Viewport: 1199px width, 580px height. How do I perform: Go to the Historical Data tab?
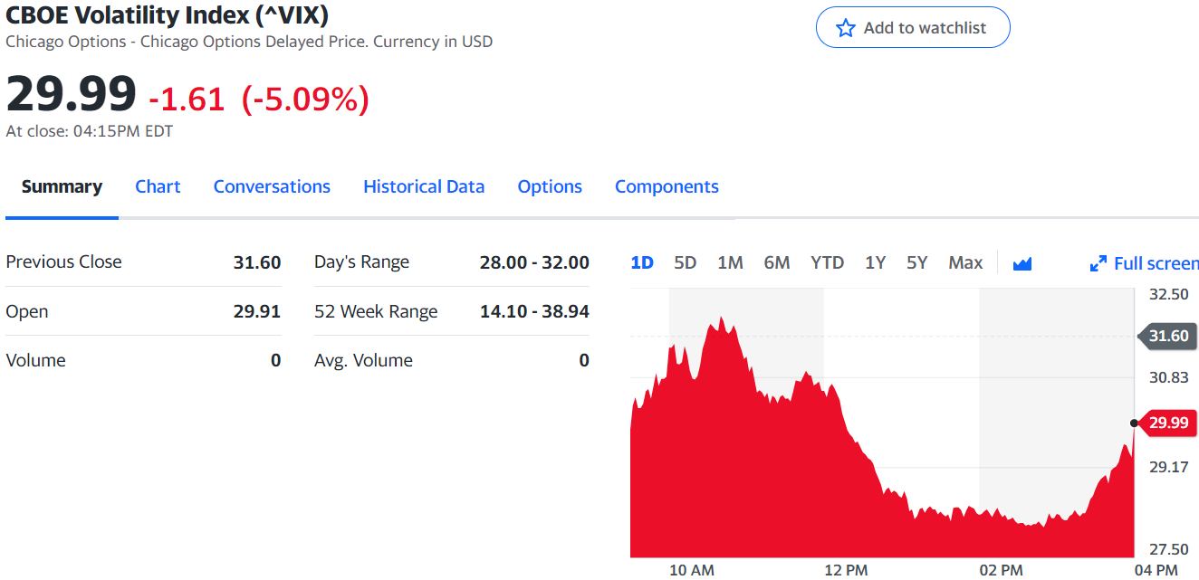point(424,186)
